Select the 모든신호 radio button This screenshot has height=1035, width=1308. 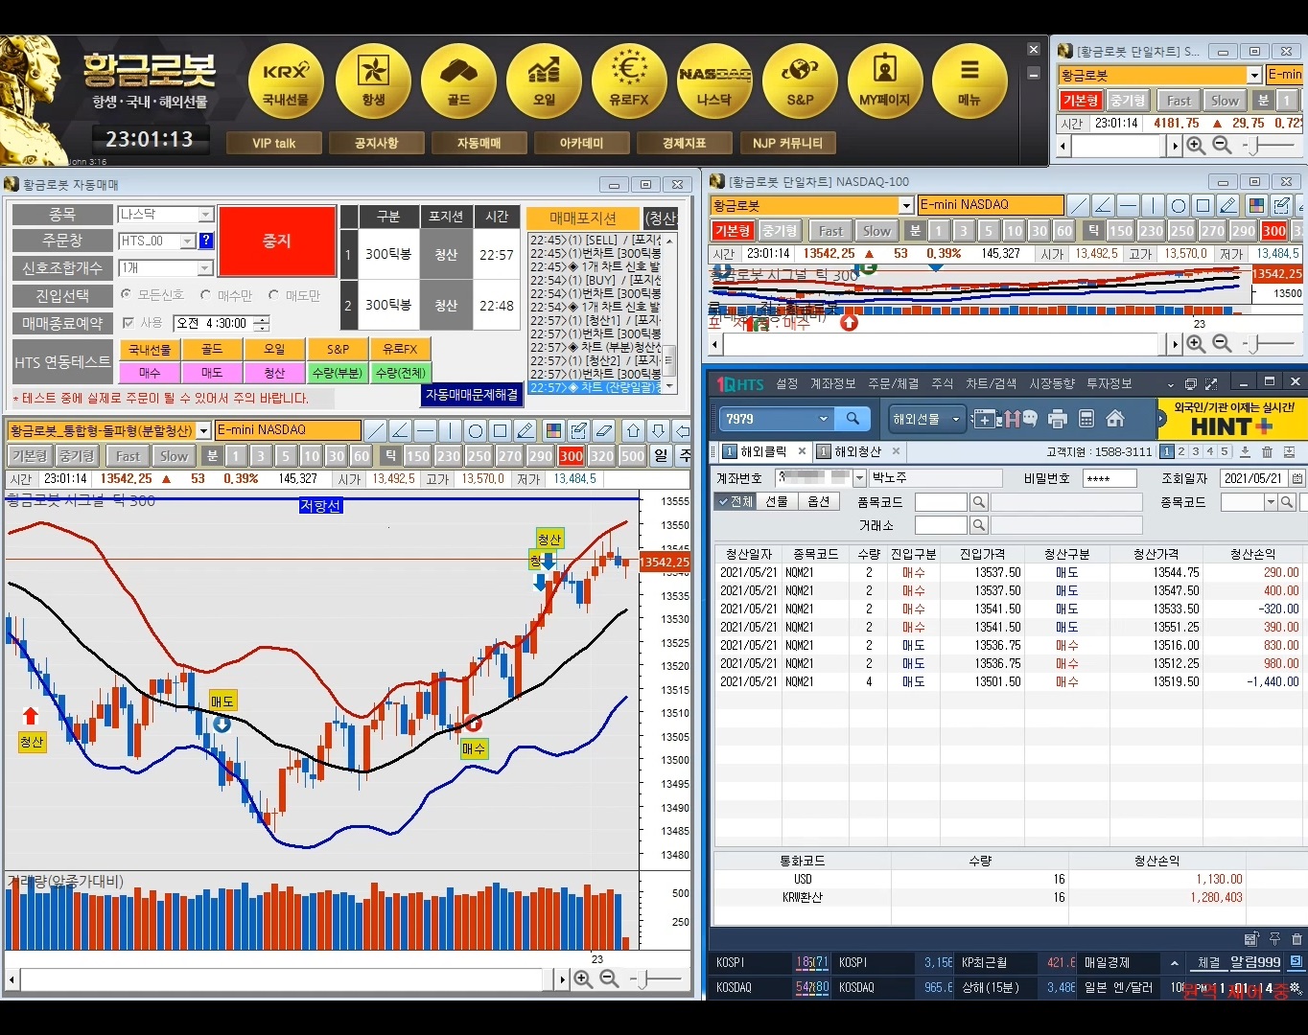click(x=126, y=294)
